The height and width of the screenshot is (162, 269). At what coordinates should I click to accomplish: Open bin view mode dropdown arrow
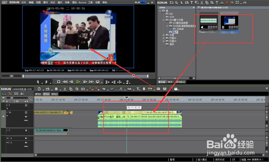click(241, 3)
